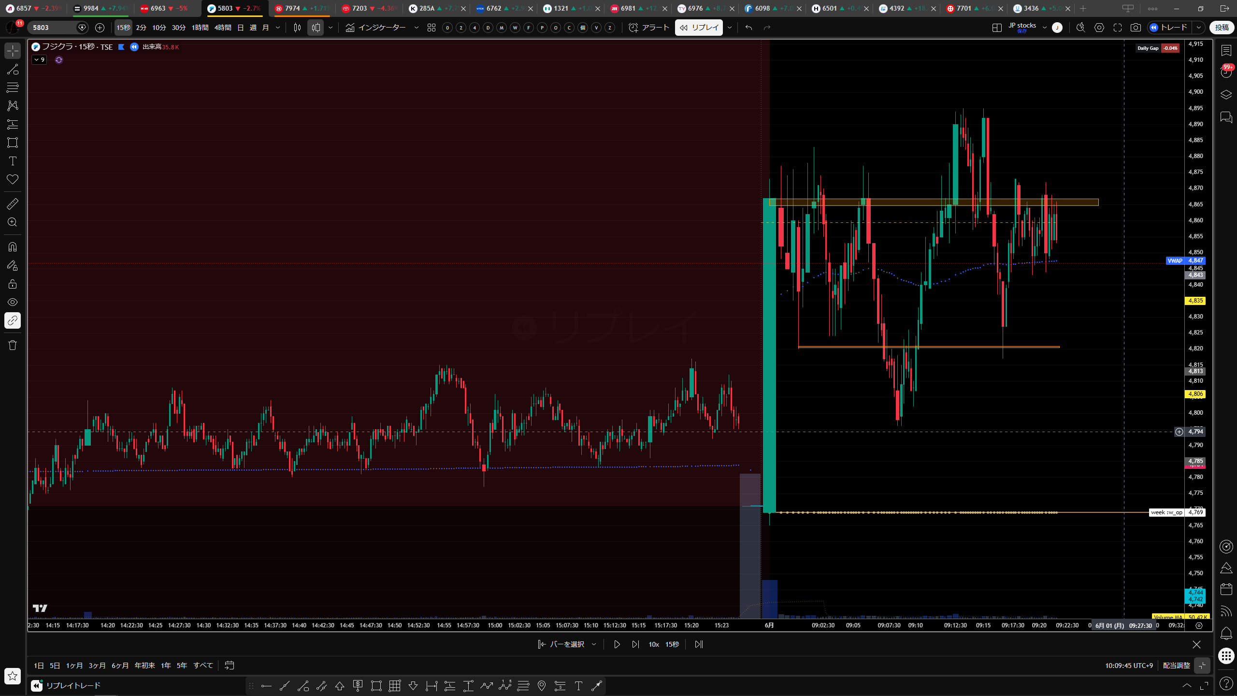
Task: Collapse the indicator legend showing 9
Action: click(39, 60)
